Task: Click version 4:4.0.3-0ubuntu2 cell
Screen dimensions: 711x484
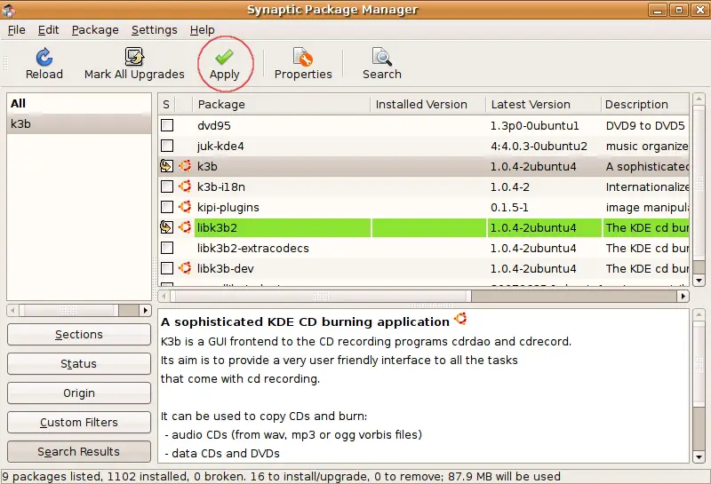Action: tap(539, 146)
